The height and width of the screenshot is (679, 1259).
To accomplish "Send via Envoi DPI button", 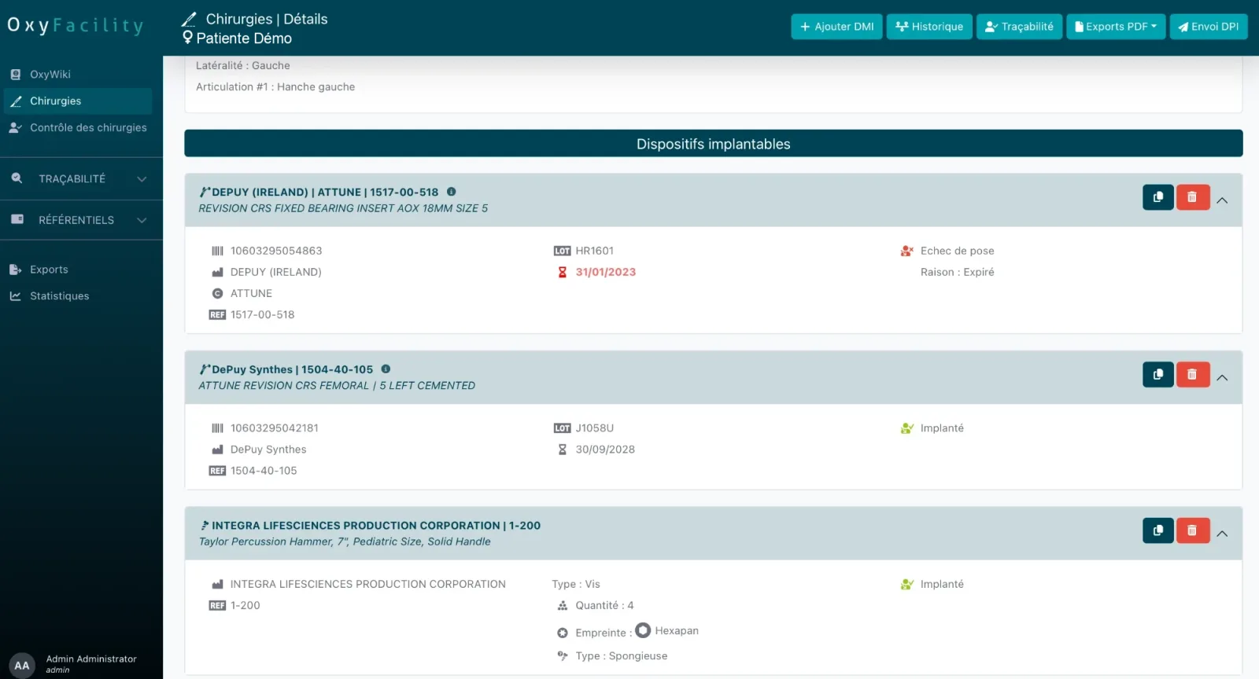I will coord(1209,27).
